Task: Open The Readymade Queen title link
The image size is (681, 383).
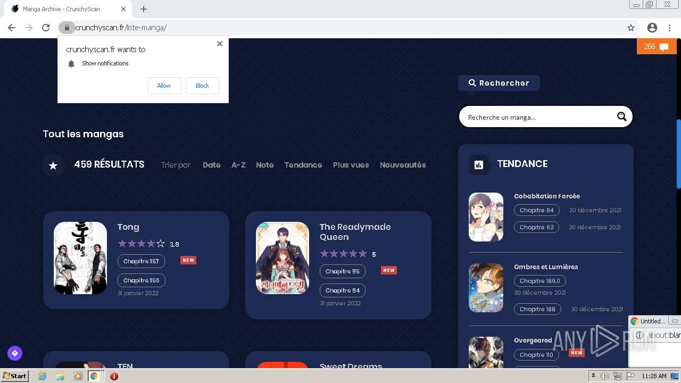Action: pyautogui.click(x=355, y=232)
